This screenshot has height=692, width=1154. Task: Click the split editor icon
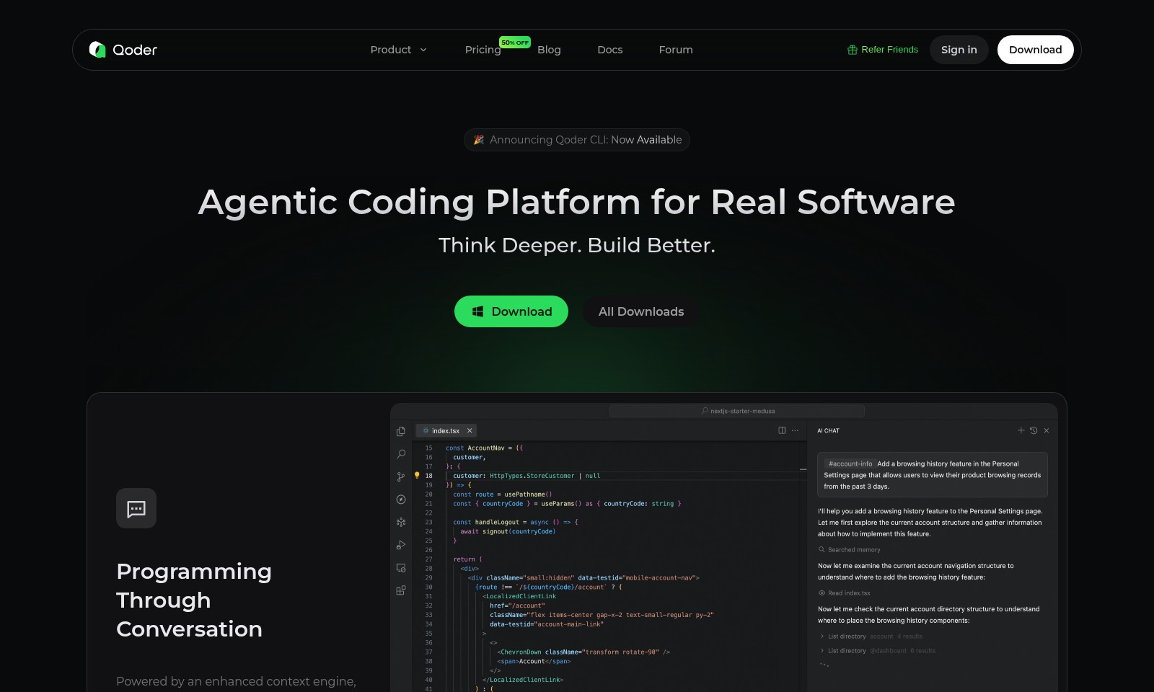pos(782,430)
